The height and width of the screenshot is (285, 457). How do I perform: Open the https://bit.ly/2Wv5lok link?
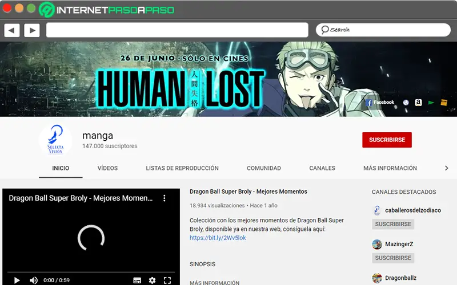(218, 238)
